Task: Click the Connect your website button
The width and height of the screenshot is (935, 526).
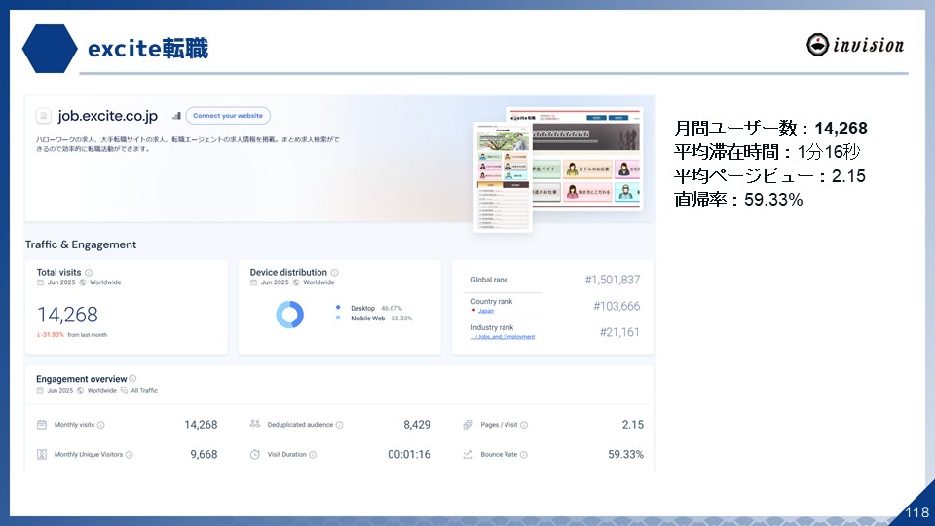Action: [x=228, y=116]
